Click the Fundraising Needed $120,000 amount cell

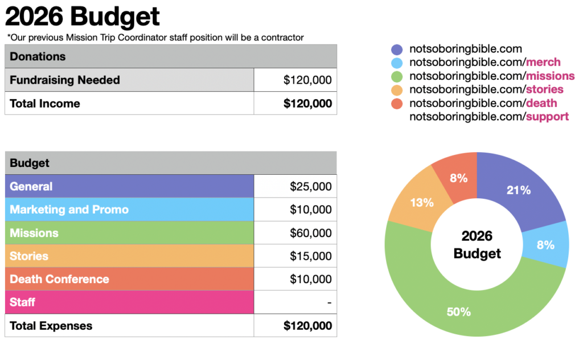click(295, 80)
